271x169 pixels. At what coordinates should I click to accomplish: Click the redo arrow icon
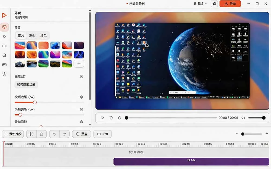point(64,134)
